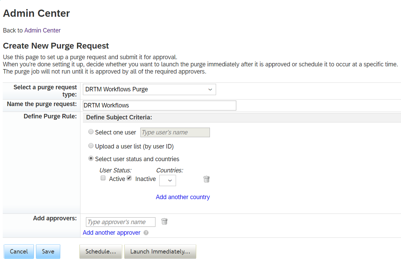Viewport: 401px width, 259px height.
Task: Remove the approver using trash icon
Action: (164, 221)
